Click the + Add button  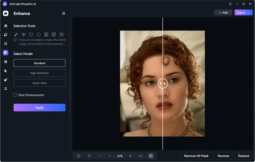[x=223, y=12]
